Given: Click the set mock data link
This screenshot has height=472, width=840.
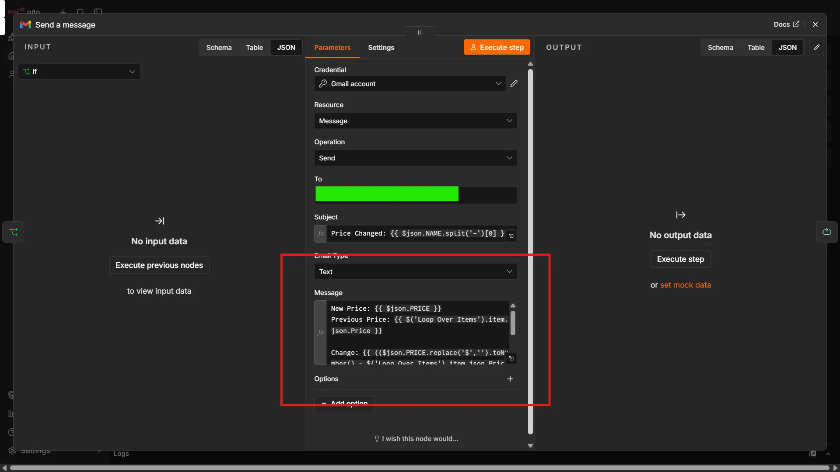Looking at the screenshot, I should [x=685, y=285].
